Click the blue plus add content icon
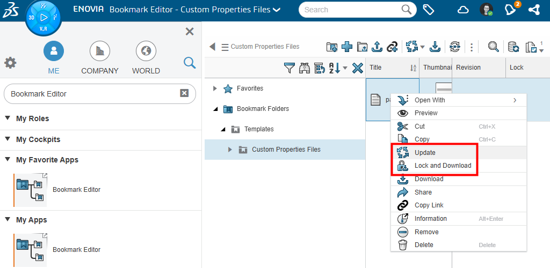The height and width of the screenshot is (268, 550). (x=347, y=47)
